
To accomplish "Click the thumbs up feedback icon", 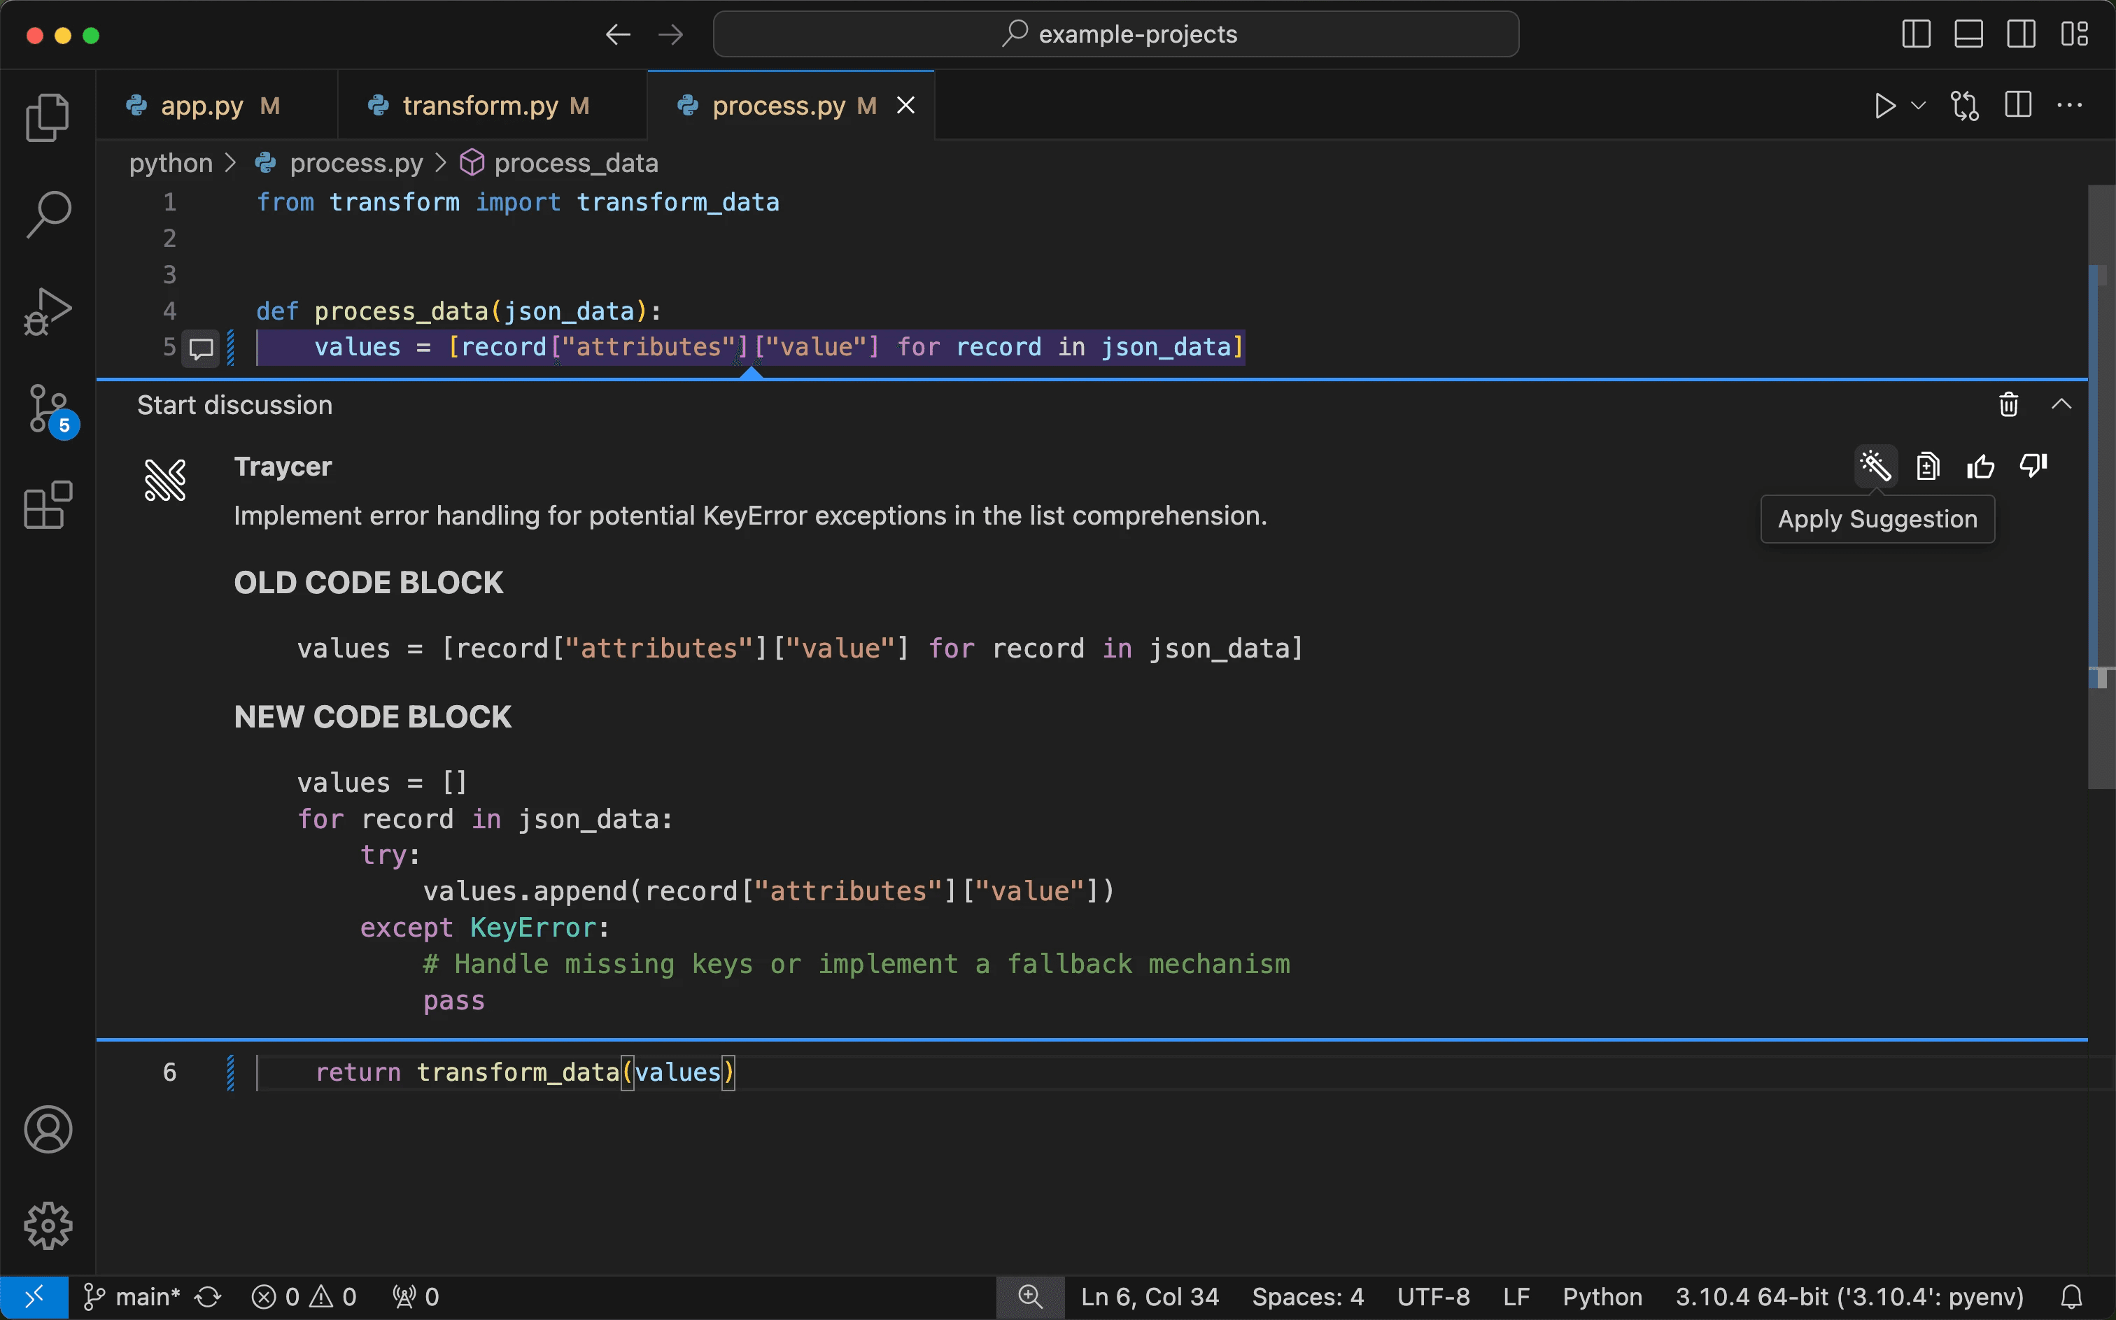I will coord(1980,467).
